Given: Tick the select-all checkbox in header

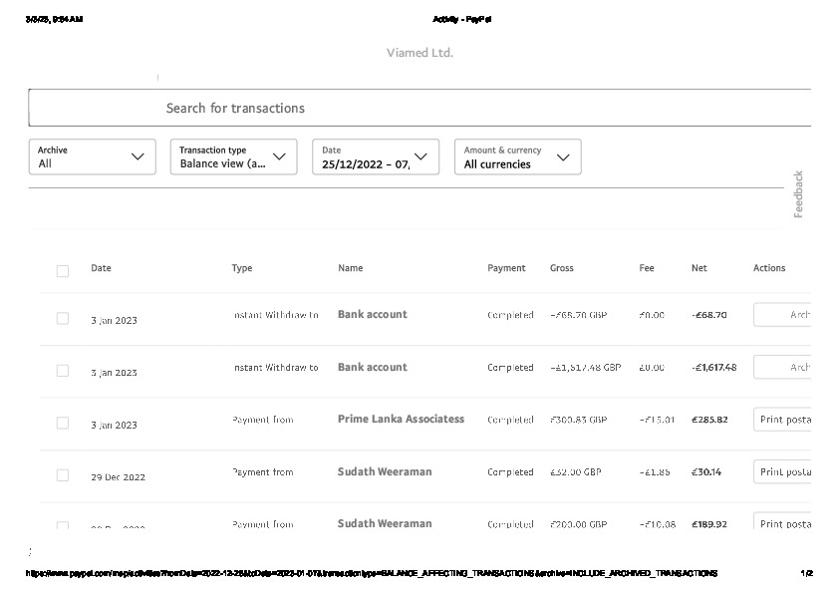Looking at the screenshot, I should click(x=63, y=270).
